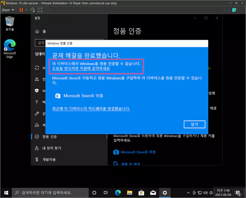Enter full screen mode in VMware toolbar

tap(40, 10)
